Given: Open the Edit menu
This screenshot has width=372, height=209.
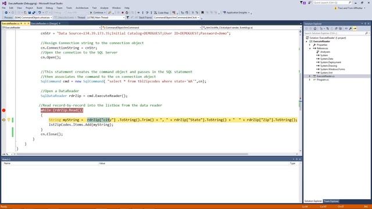Looking at the screenshot, I should pyautogui.click(x=11, y=8).
